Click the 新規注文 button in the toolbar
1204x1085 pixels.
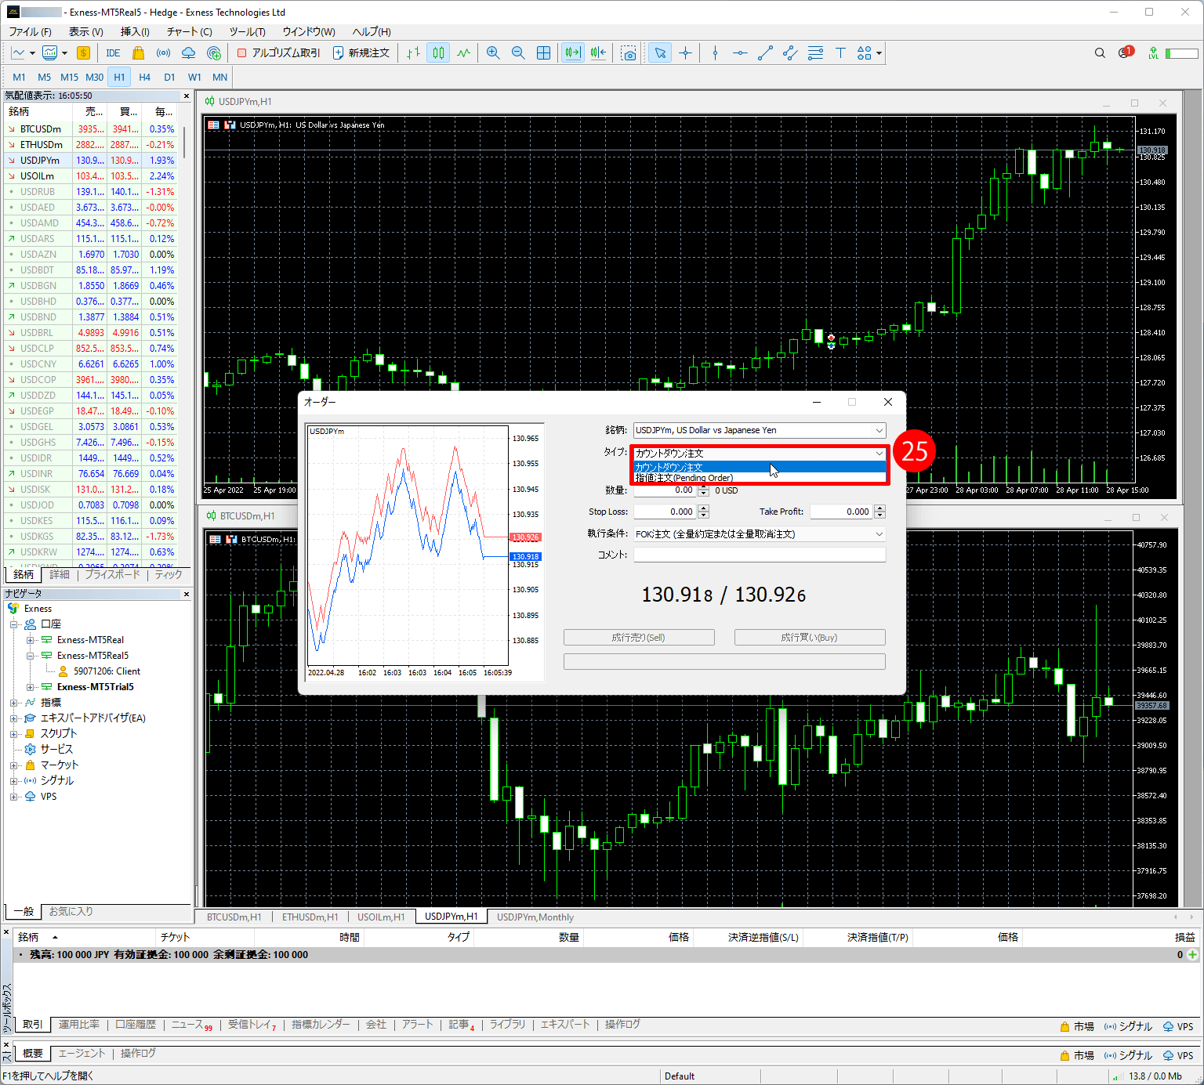click(x=361, y=53)
